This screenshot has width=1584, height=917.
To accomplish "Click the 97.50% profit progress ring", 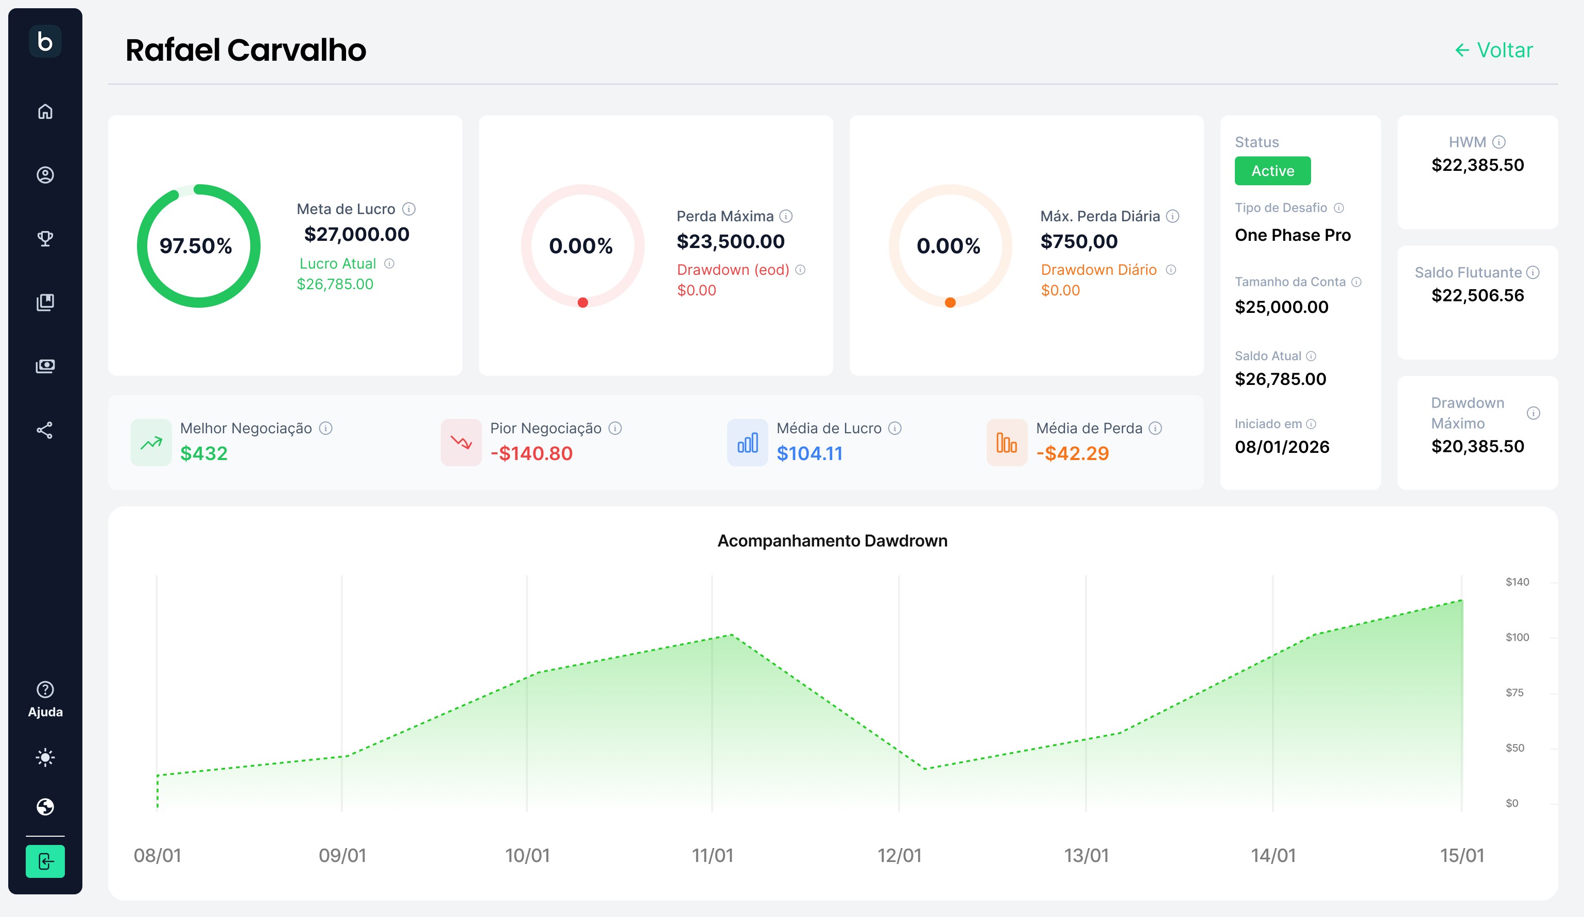I will point(198,245).
